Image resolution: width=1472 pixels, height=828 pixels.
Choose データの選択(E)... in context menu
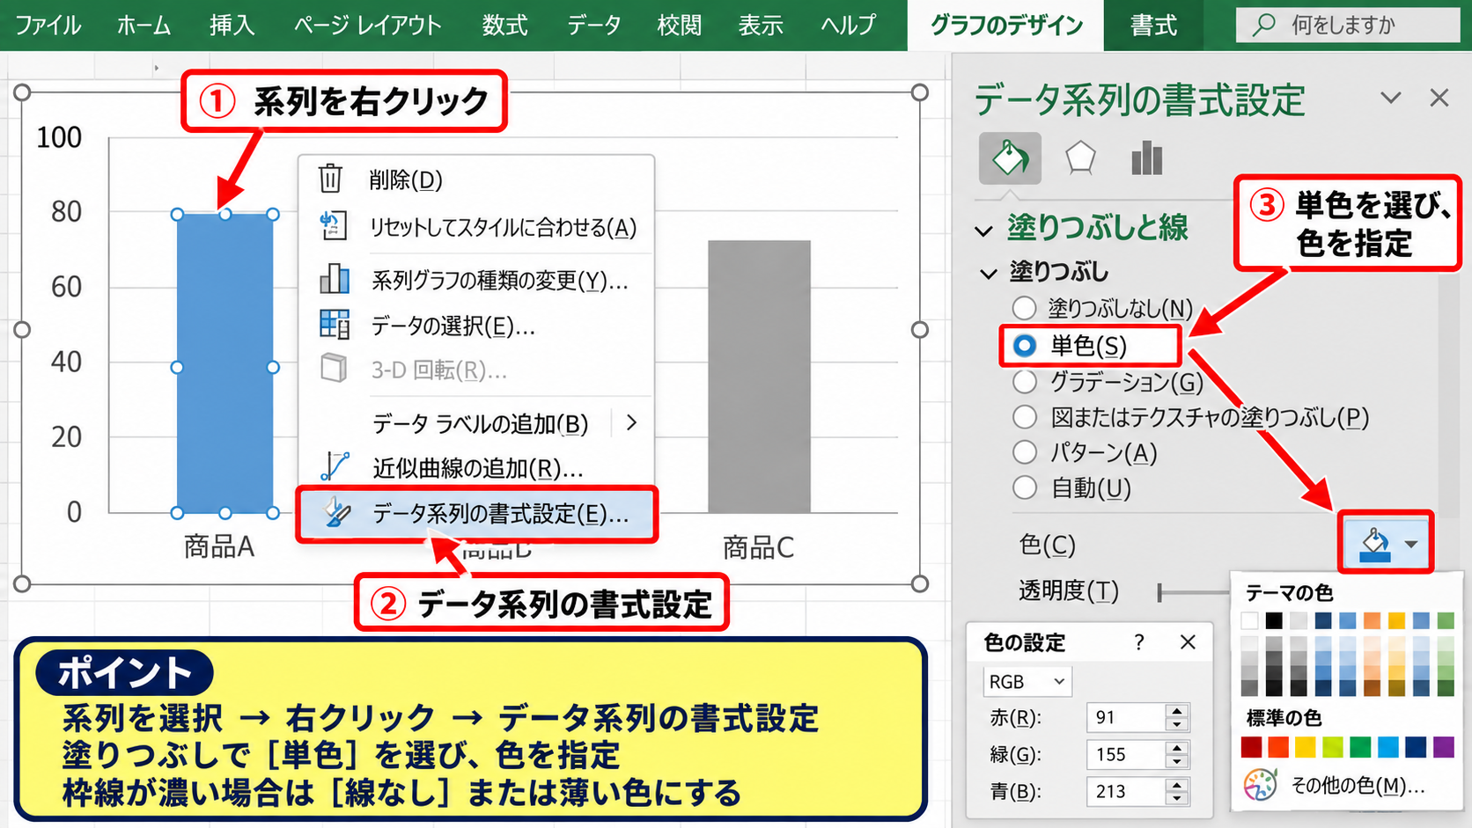coord(476,326)
